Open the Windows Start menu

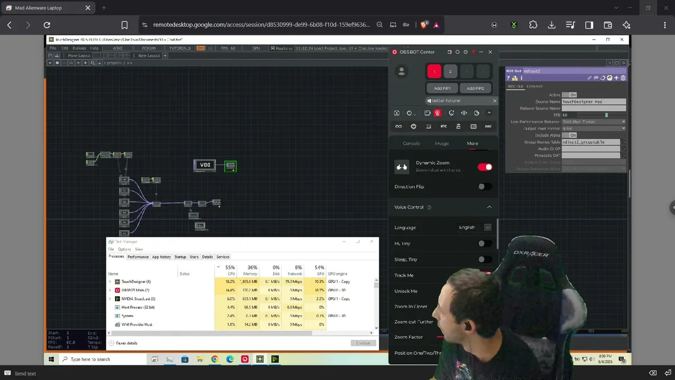click(51, 359)
